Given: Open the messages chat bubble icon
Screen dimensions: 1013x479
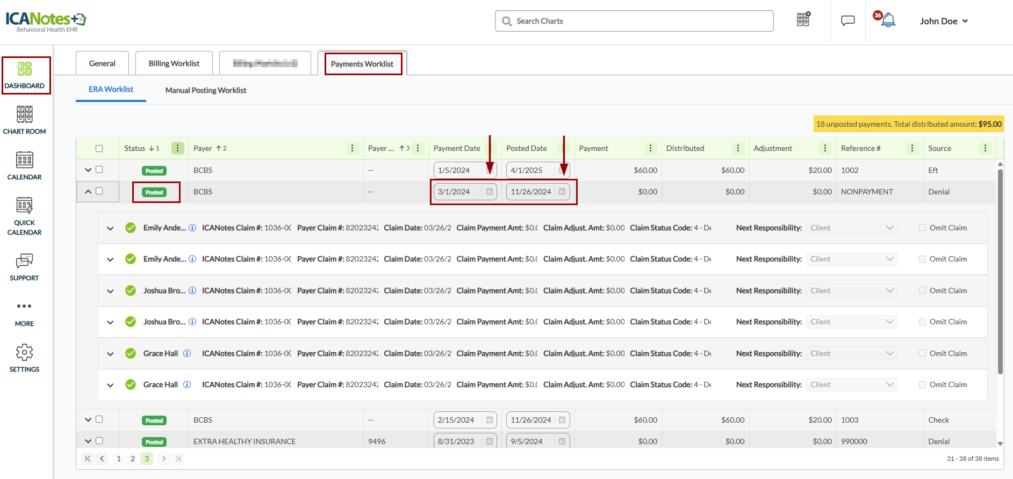Looking at the screenshot, I should [x=847, y=21].
